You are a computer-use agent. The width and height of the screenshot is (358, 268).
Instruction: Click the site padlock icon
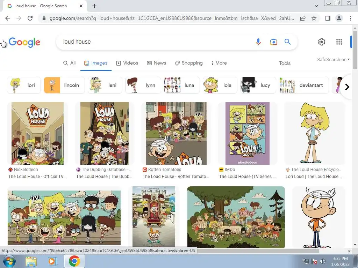tap(44, 18)
